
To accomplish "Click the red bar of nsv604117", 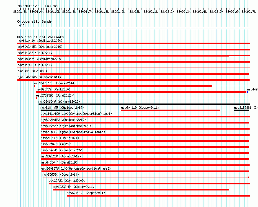I will pyautogui.click(x=159, y=196).
